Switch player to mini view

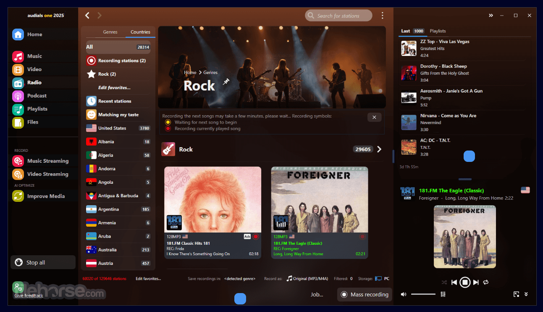click(x=517, y=294)
